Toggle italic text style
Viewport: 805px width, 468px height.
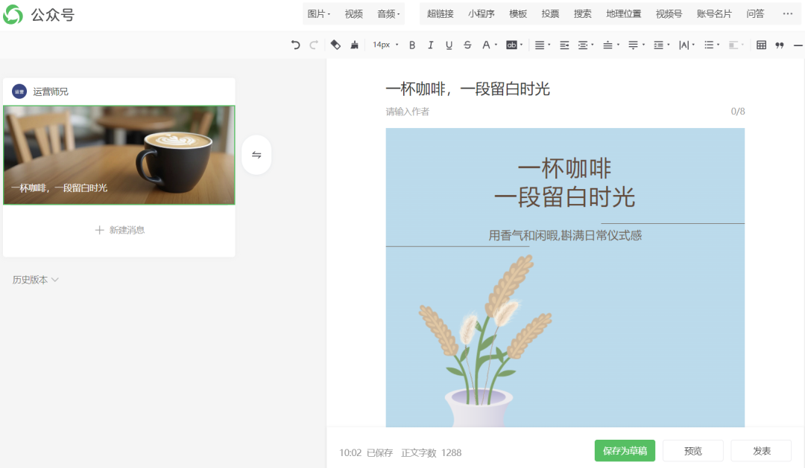click(x=430, y=45)
